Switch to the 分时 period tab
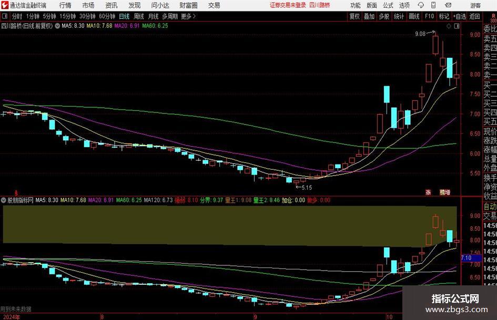The image size is (497, 320). click(17, 16)
